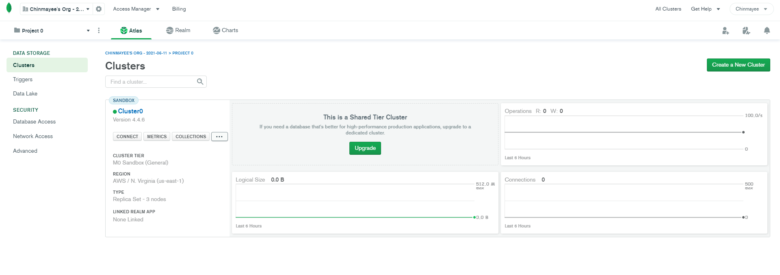This screenshot has width=780, height=275.
Task: Open organization settings gear icon
Action: (x=99, y=9)
